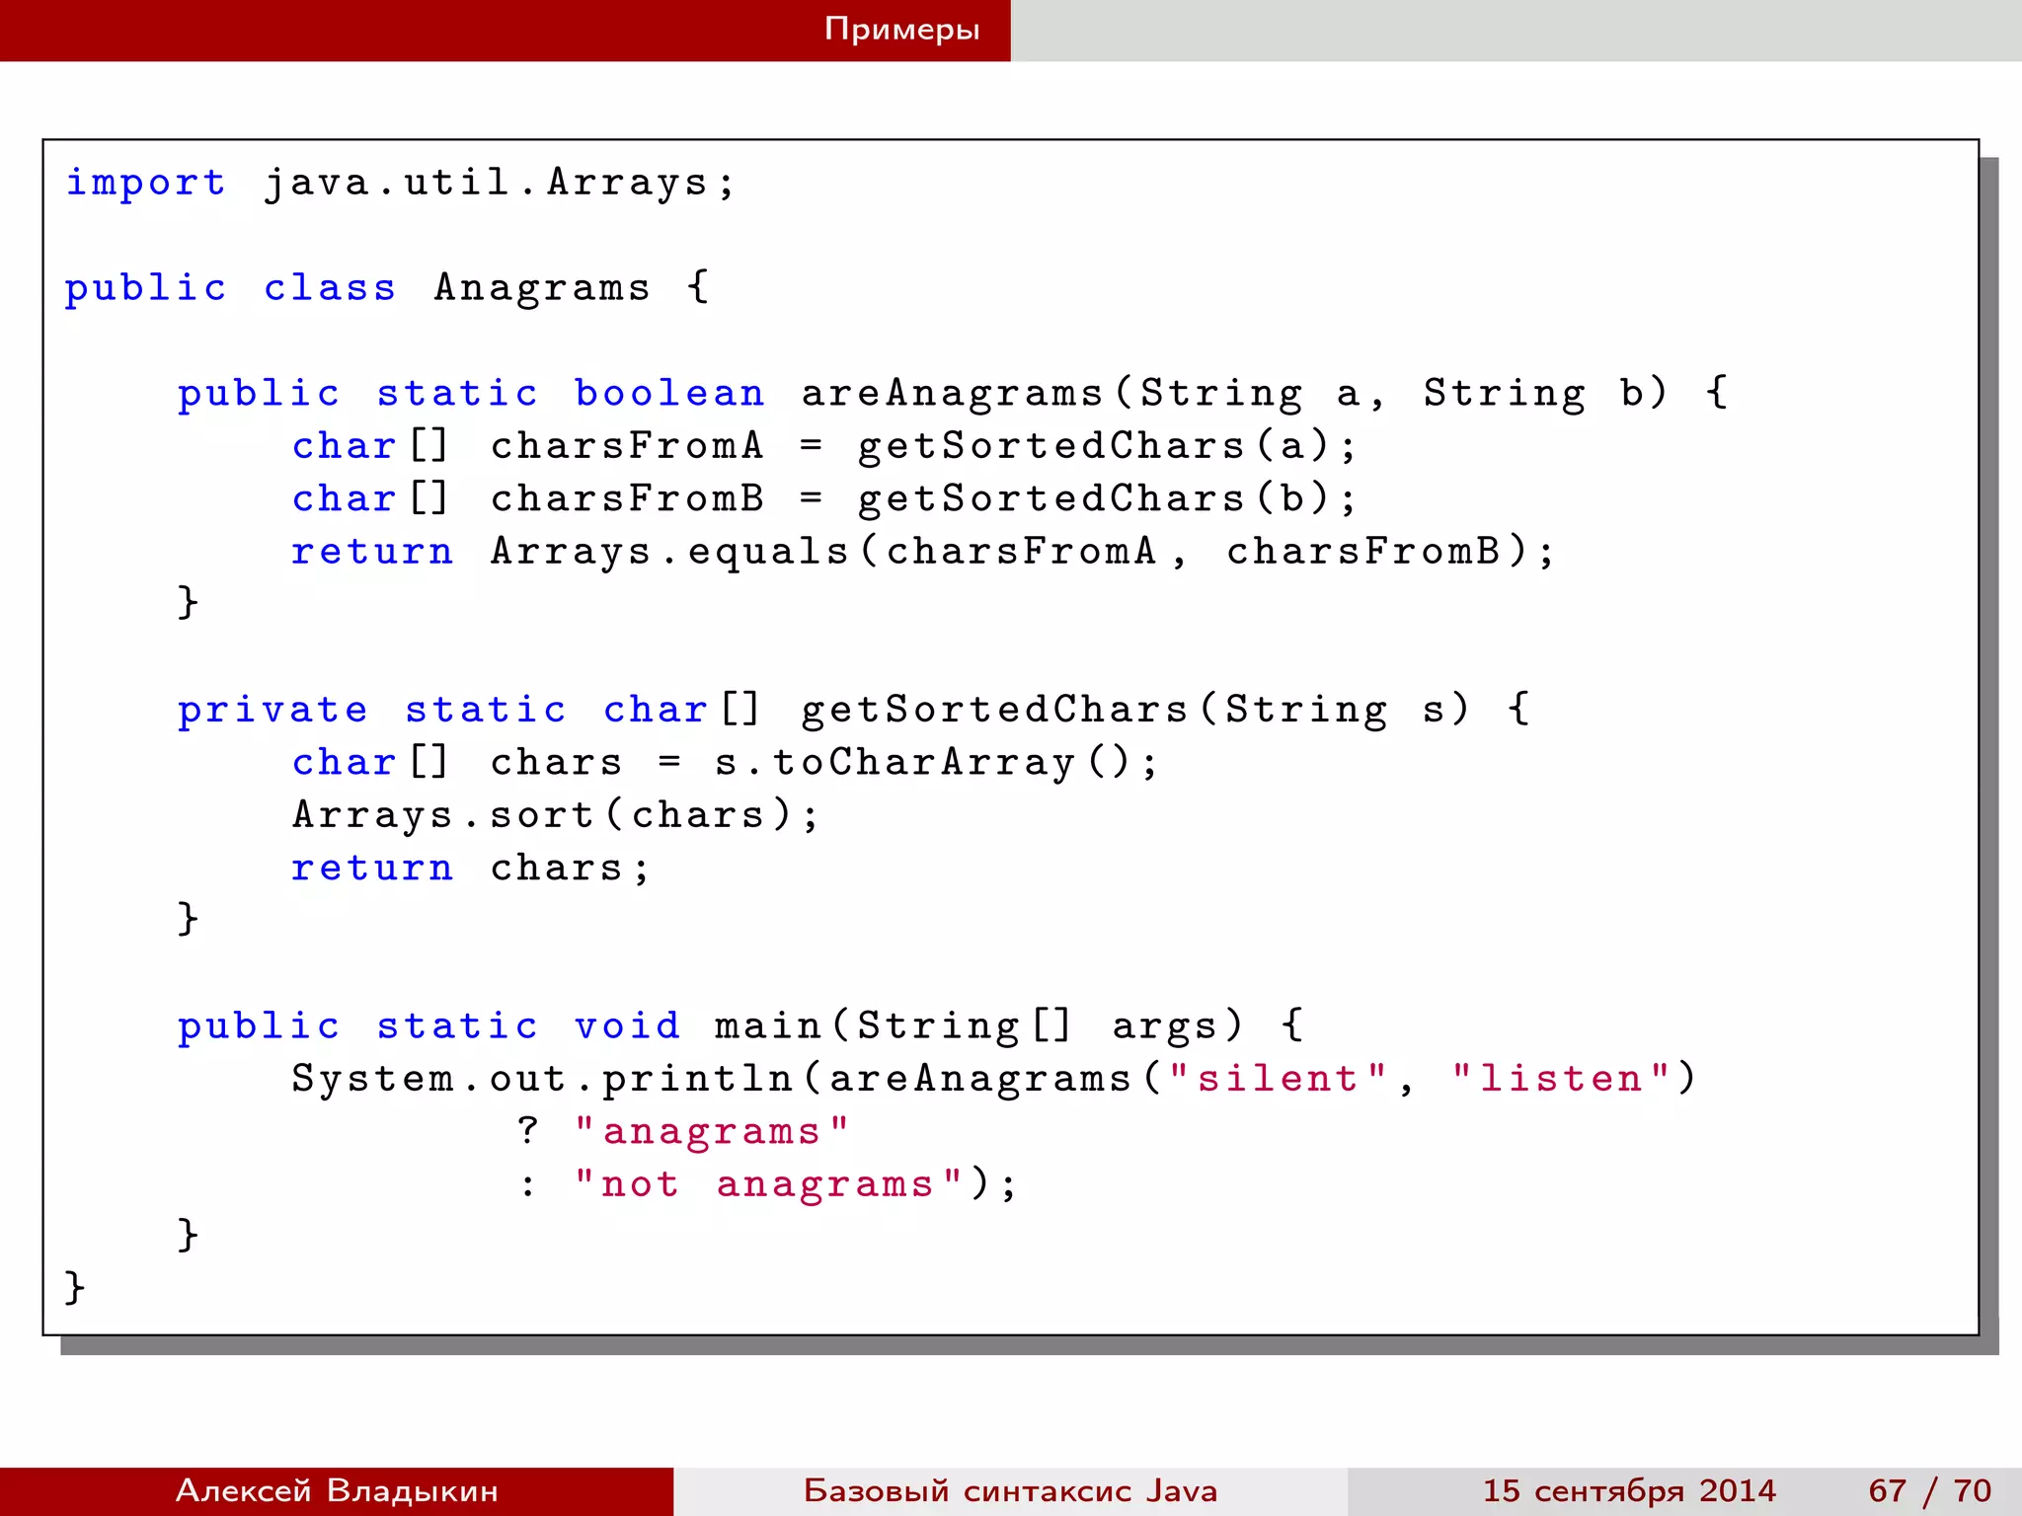The image size is (2022, 1516).
Task: Click the 'private' keyword
Action: click(x=272, y=711)
